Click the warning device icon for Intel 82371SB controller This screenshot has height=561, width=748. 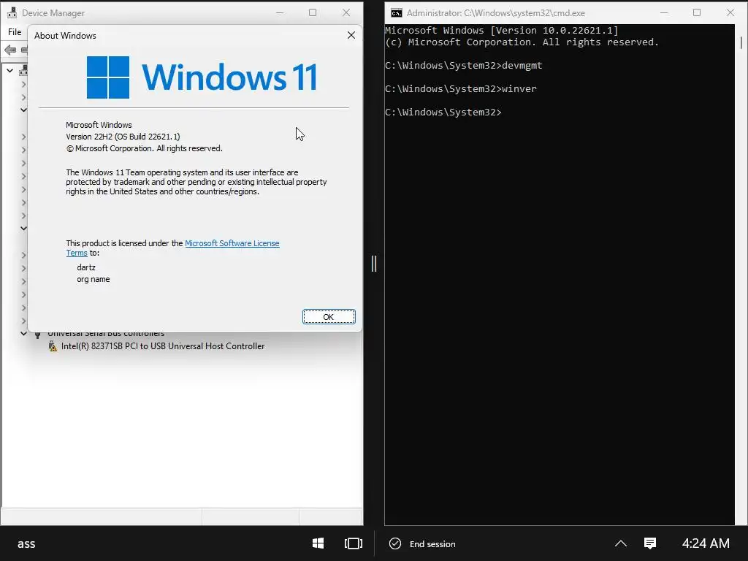(53, 346)
